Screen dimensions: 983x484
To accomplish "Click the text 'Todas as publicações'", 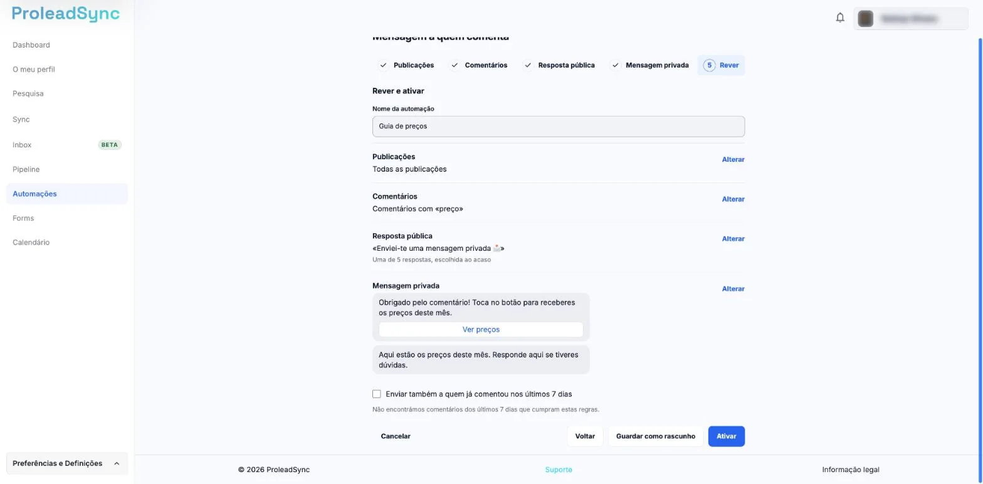I will tap(409, 169).
